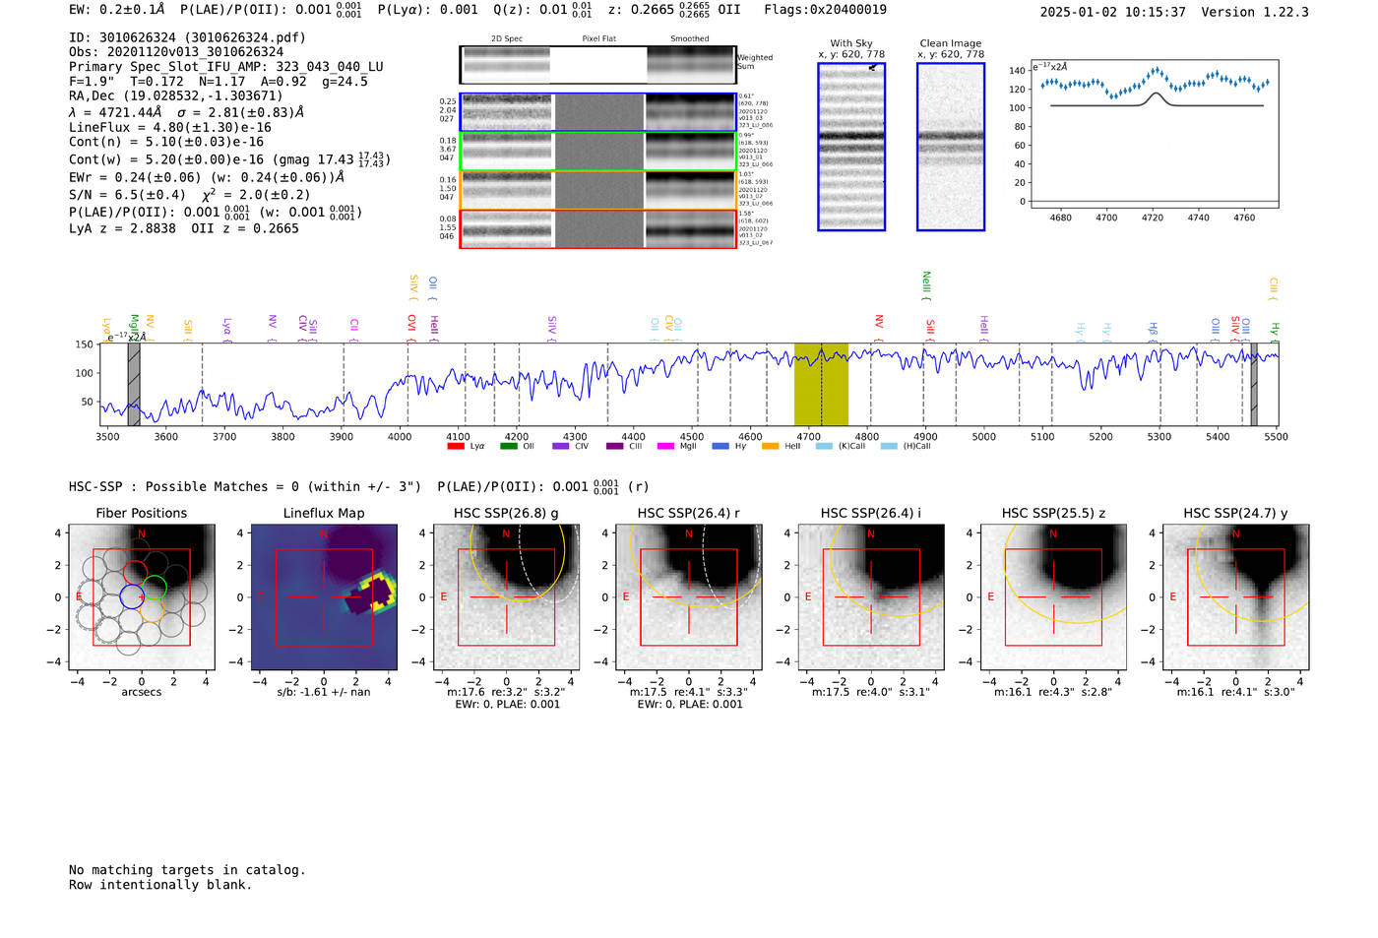Image resolution: width=1378 pixels, height=938 pixels.
Task: Click the hatched gray band near 3550Å
Action: (134, 384)
